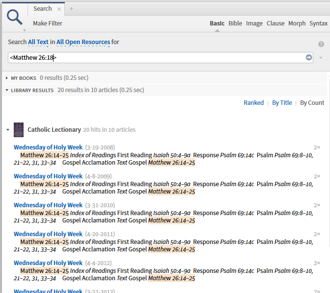Click the 2× hit count for 4-8-2009 result
The width and height of the screenshot is (330, 293).
coord(317,176)
